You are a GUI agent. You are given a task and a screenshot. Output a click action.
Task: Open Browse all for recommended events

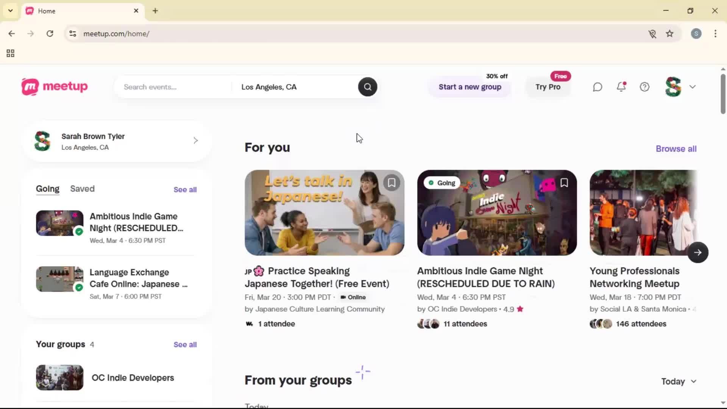[676, 148]
